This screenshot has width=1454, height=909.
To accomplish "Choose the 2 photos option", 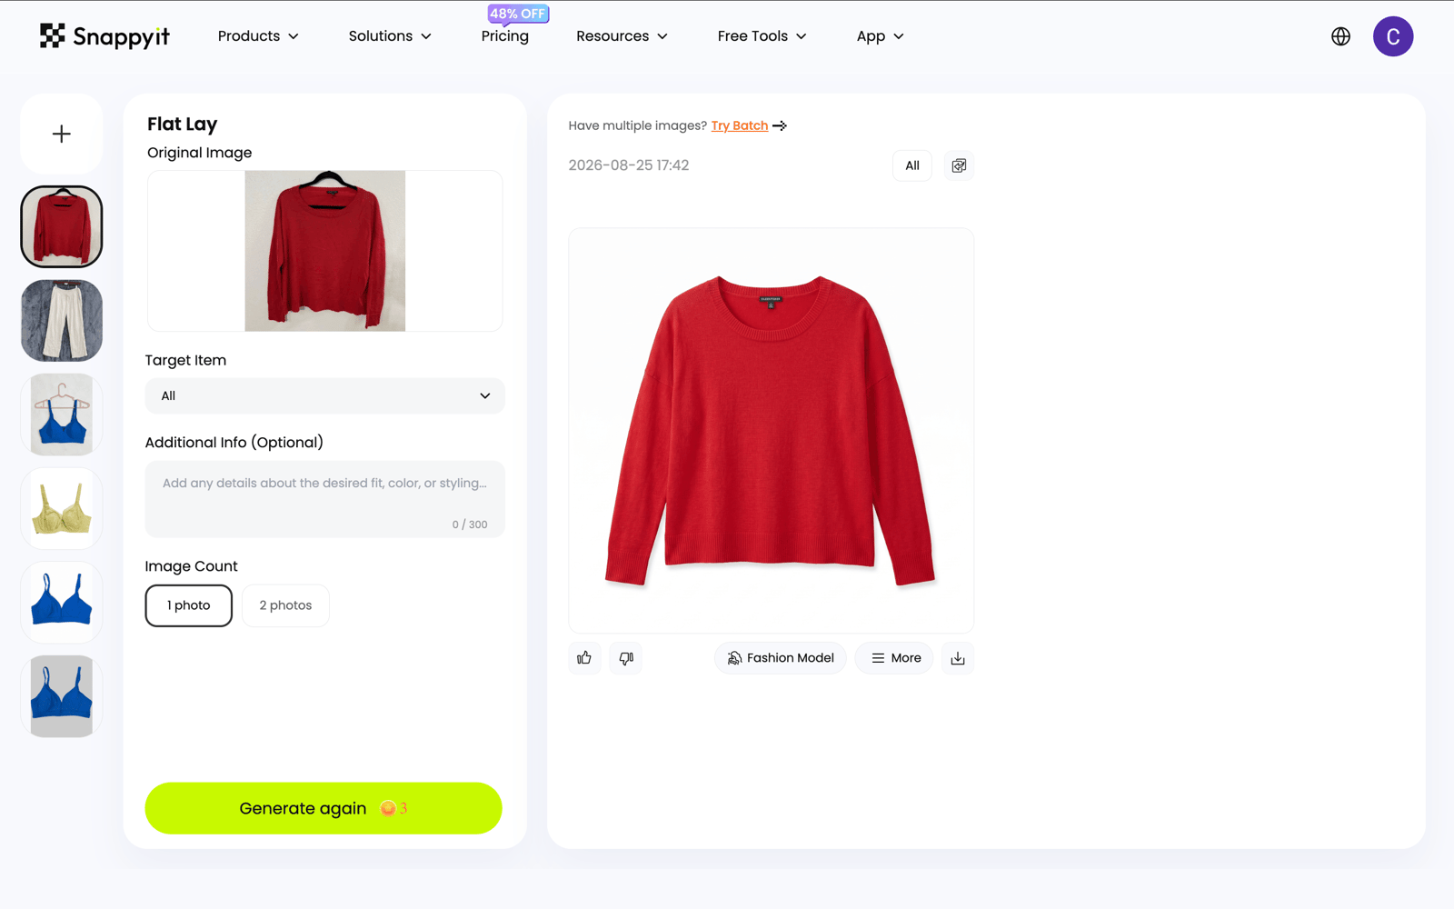I will [285, 605].
